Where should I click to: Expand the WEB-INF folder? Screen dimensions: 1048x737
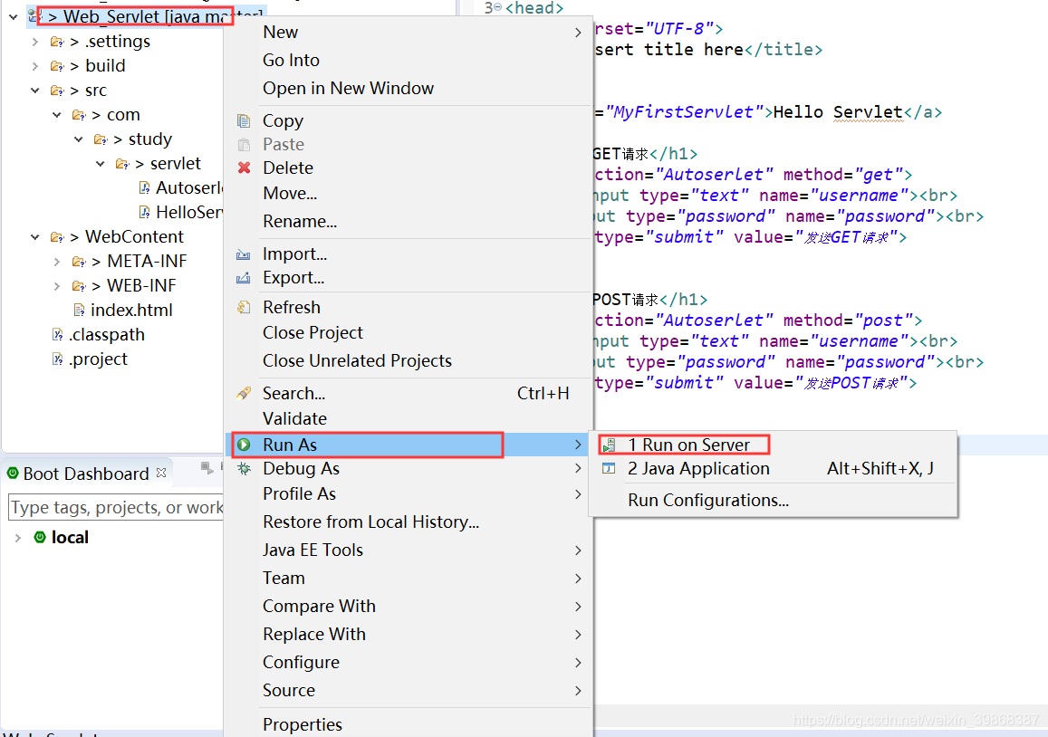57,286
